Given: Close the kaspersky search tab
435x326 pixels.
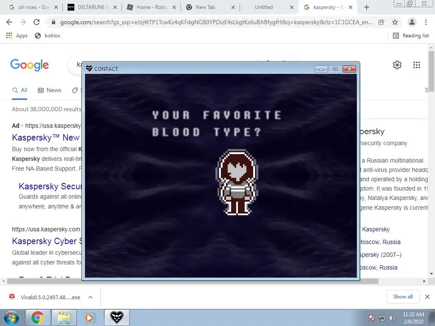Looking at the screenshot, I should click(350, 8).
